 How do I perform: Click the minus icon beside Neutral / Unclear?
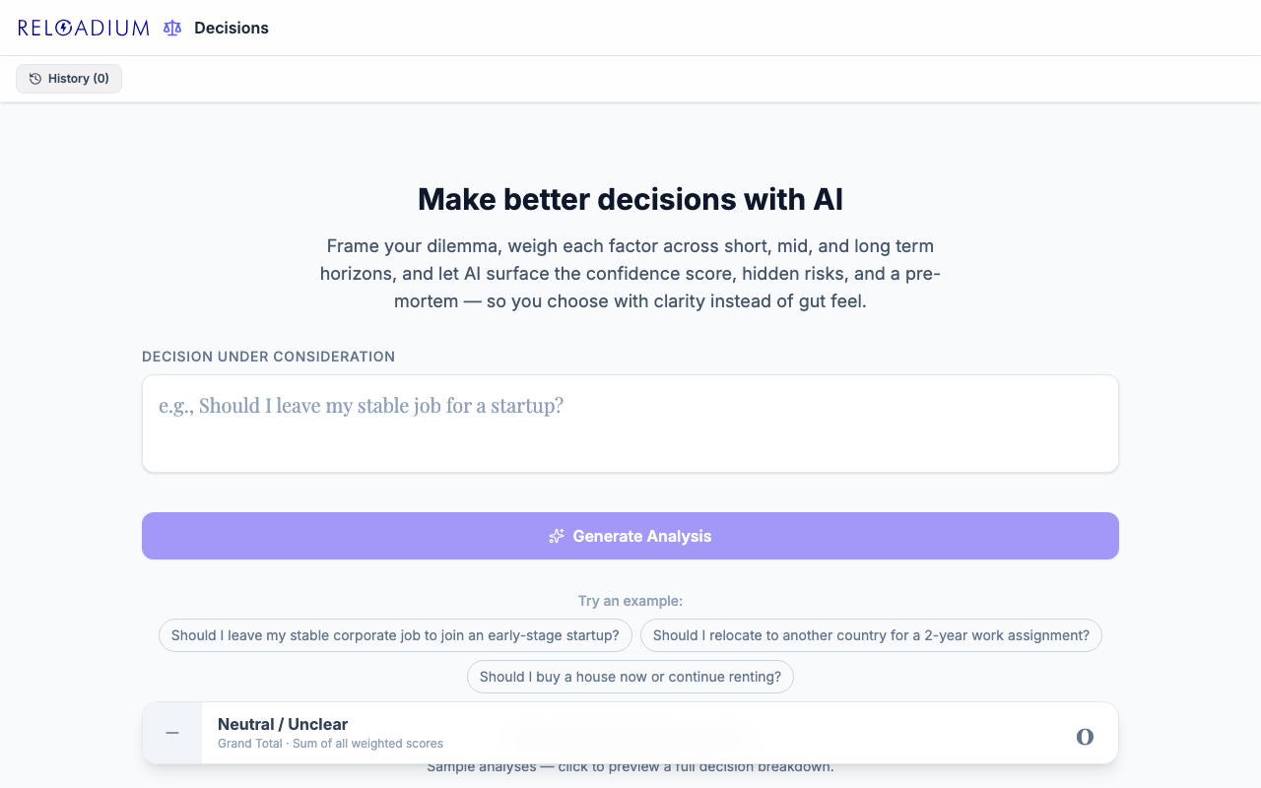tap(172, 733)
